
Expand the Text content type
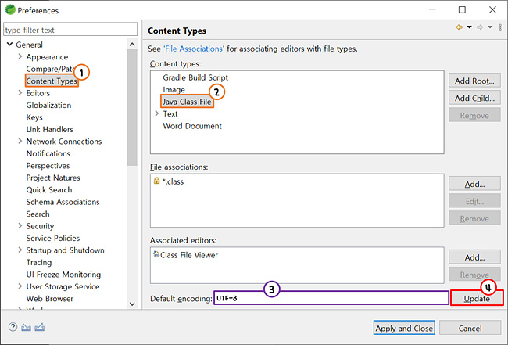click(x=157, y=114)
